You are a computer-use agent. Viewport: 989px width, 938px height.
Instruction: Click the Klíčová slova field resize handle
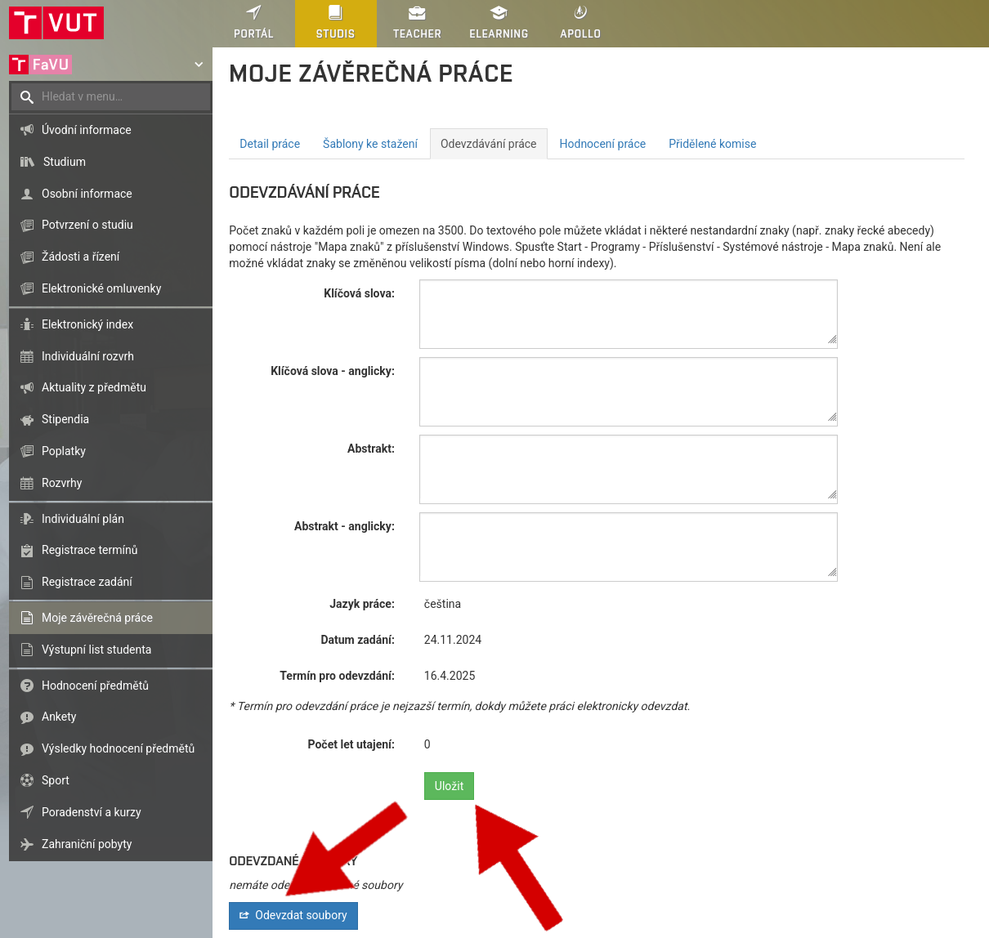pos(832,339)
